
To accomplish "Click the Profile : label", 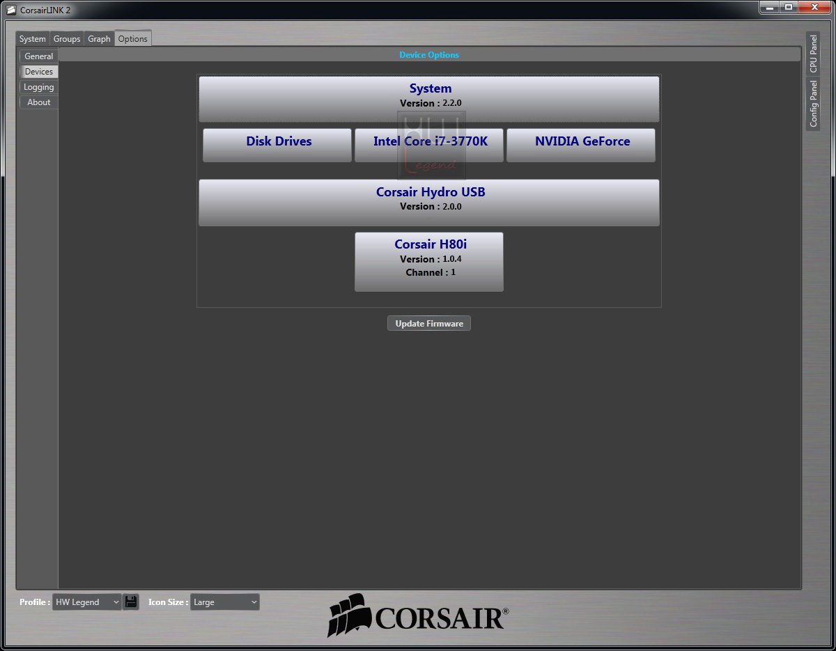I will [35, 602].
